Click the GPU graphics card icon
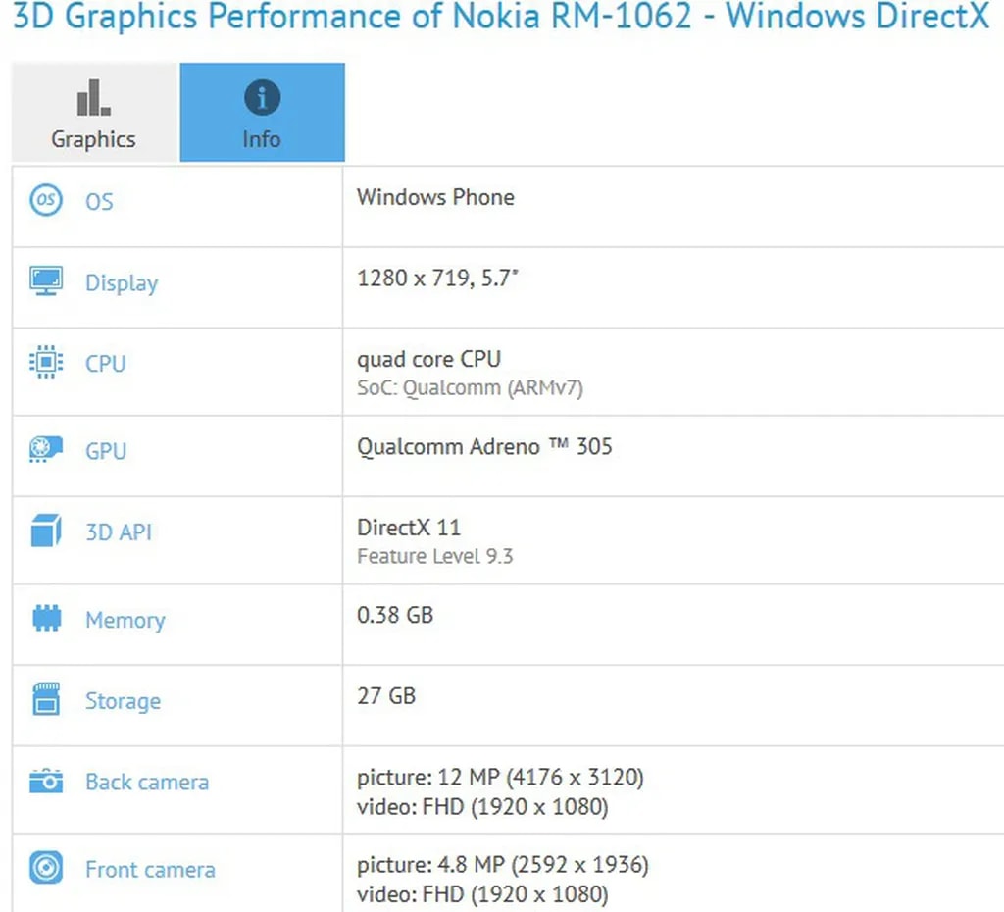Image resolution: width=1004 pixels, height=912 pixels. click(46, 450)
